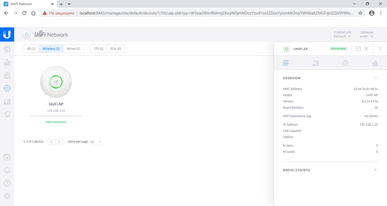Filter devices by All (1)

pyautogui.click(x=31, y=49)
